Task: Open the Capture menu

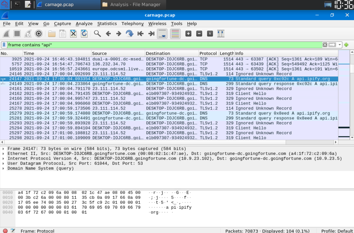Action: pyautogui.click(x=62, y=24)
